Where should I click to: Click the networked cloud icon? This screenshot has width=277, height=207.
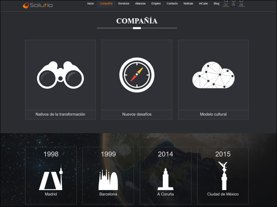213,75
